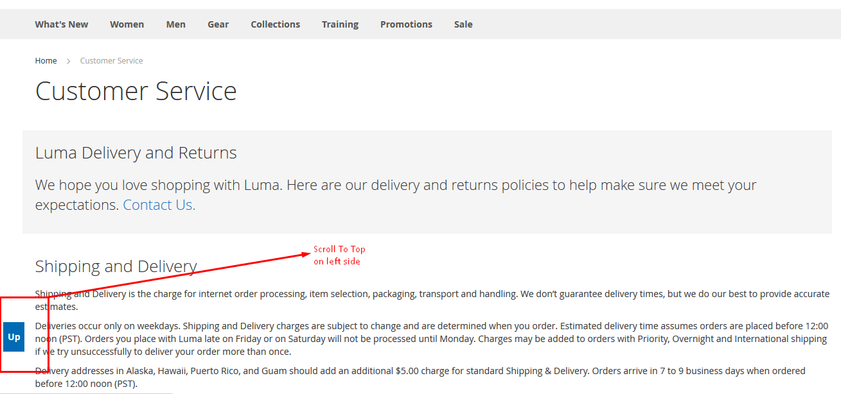This screenshot has width=841, height=394.
Task: Open the Women category menu
Action: [x=127, y=24]
